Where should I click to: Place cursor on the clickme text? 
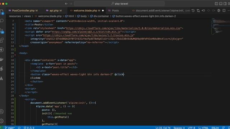[35, 78]
